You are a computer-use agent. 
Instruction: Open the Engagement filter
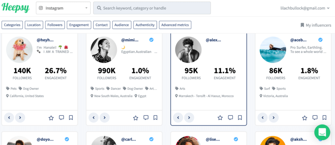[79, 25]
